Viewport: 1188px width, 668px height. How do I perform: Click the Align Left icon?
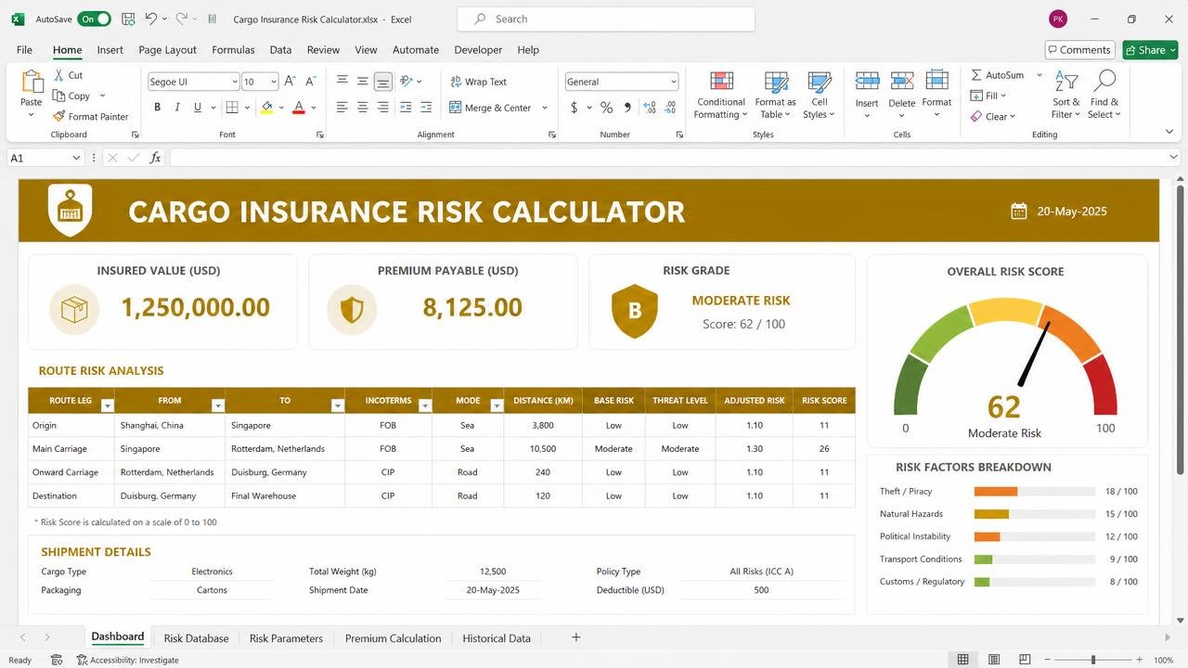[x=342, y=108]
